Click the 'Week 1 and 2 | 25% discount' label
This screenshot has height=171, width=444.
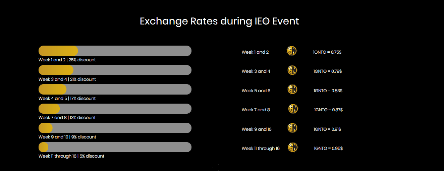point(67,60)
